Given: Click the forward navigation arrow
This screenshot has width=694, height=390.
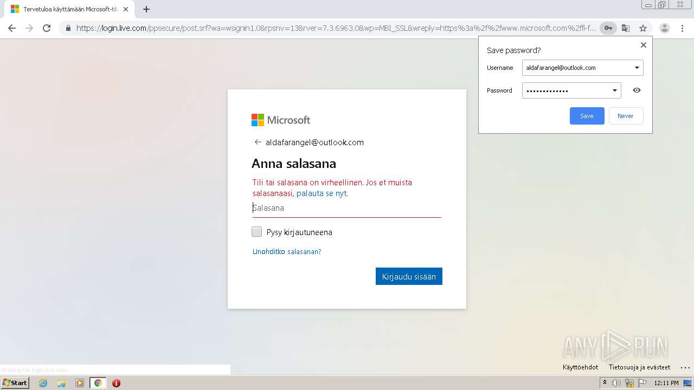Looking at the screenshot, I should (29, 28).
